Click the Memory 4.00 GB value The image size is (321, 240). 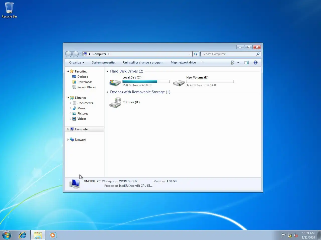(172, 181)
